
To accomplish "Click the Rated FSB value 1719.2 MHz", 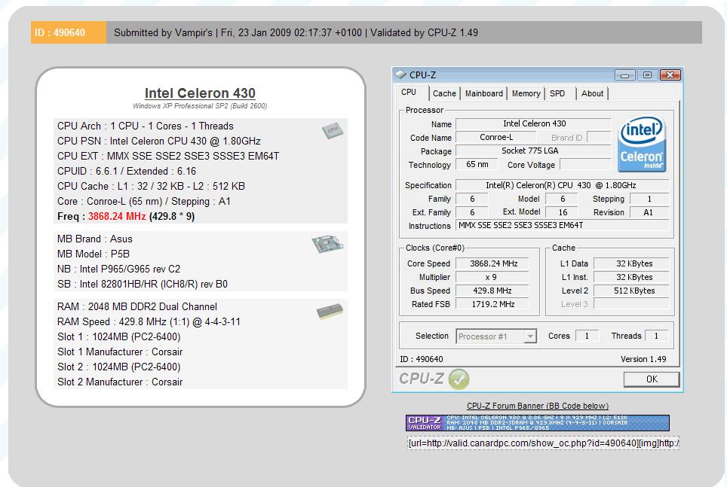I will tap(492, 304).
